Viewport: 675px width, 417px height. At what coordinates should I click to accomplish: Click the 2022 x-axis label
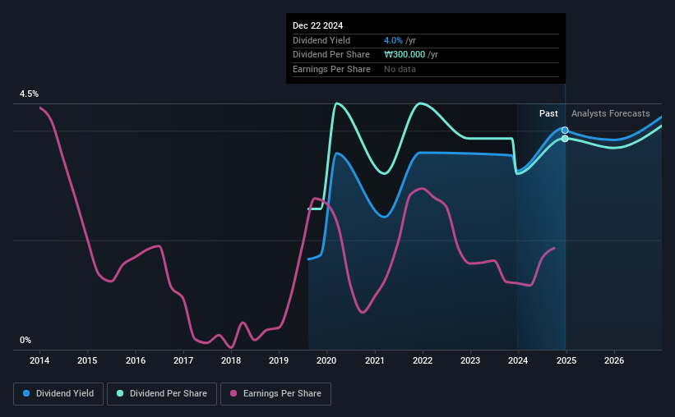click(423, 360)
